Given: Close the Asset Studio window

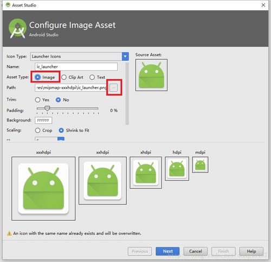Looking at the screenshot, I should [263, 5].
